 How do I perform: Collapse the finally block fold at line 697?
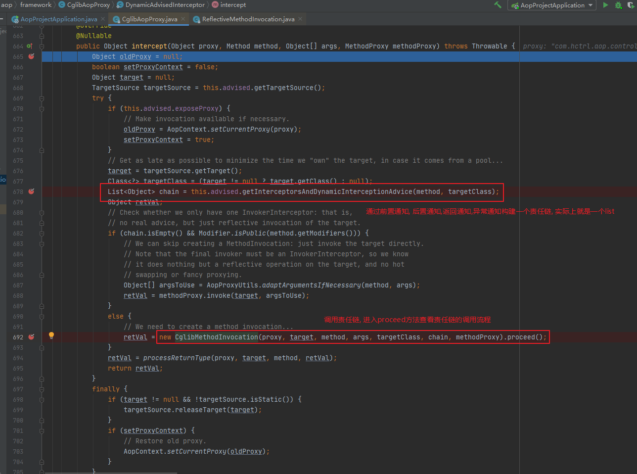[x=42, y=389]
